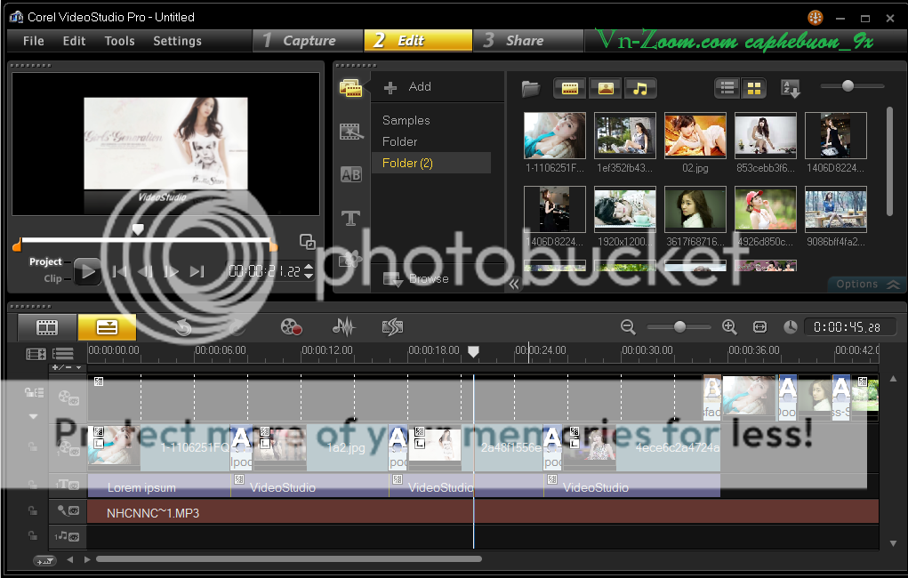Zoom out the timeline
908x578 pixels.
coord(628,327)
